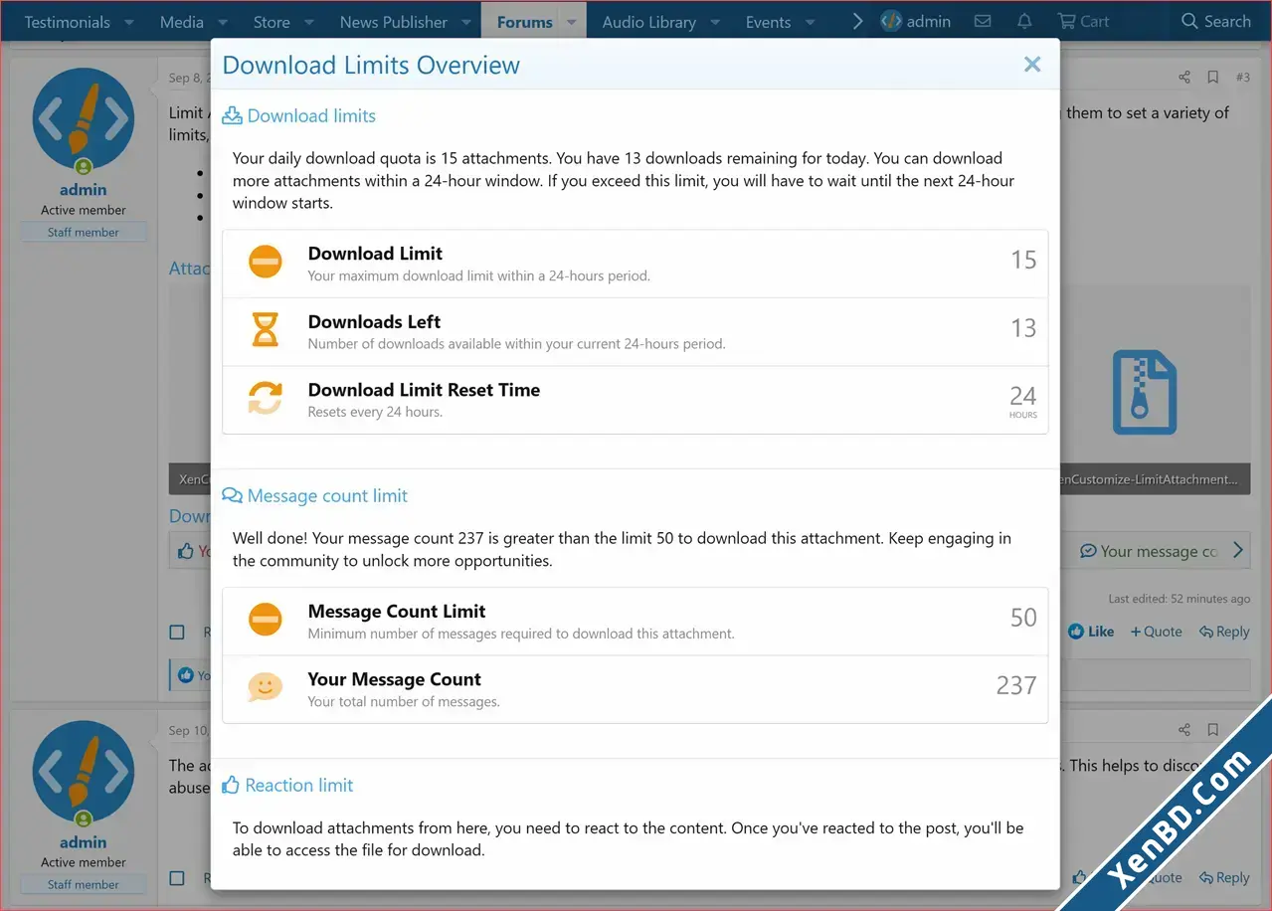
Task: Click the 'Resets every 24 hours.' description
Action: (375, 412)
